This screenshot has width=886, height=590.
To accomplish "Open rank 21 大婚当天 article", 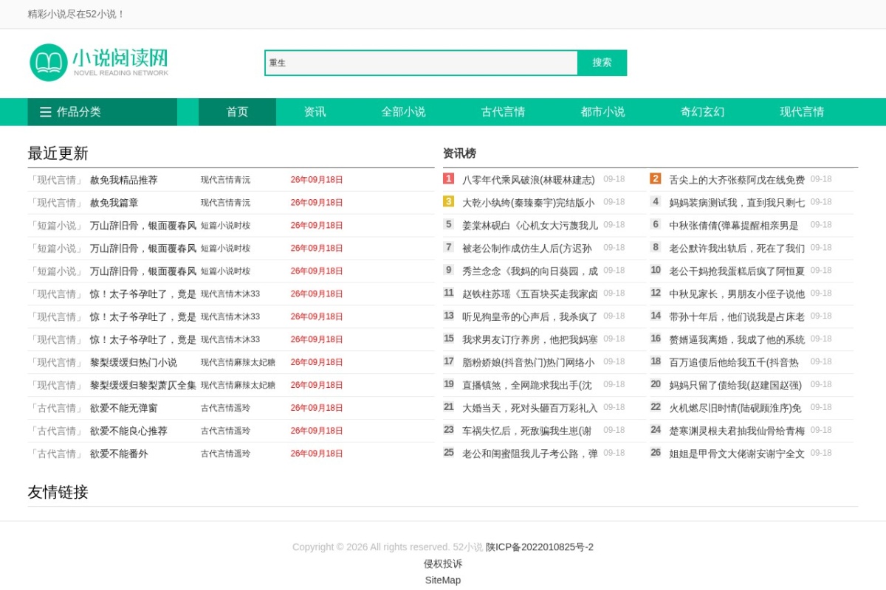I will (530, 409).
